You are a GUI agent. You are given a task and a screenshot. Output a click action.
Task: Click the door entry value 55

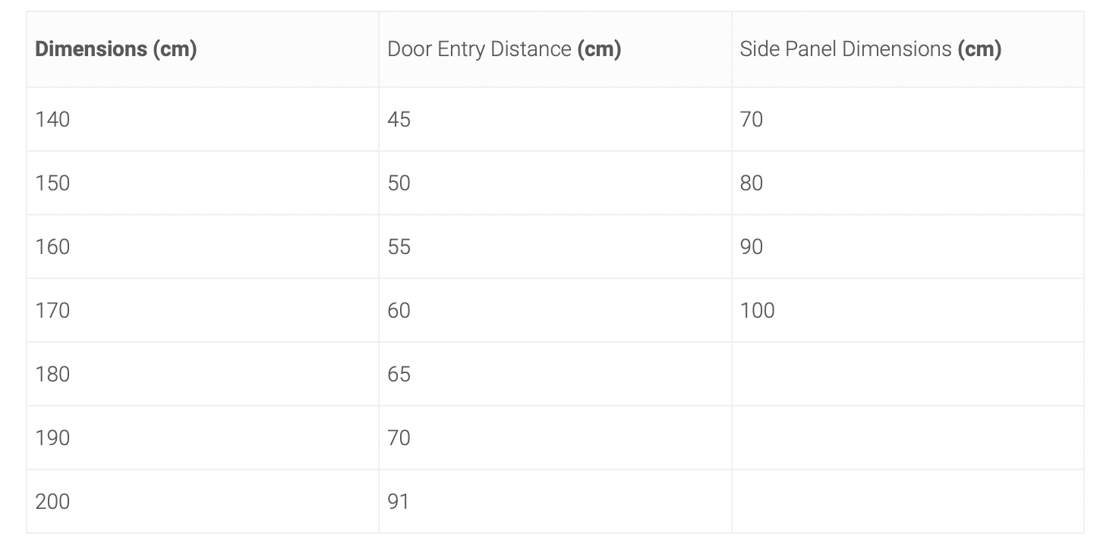coord(399,246)
